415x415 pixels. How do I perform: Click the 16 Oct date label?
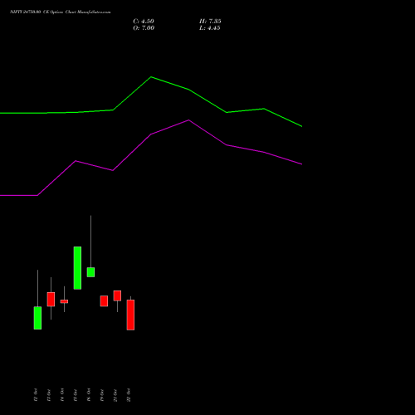(89, 395)
